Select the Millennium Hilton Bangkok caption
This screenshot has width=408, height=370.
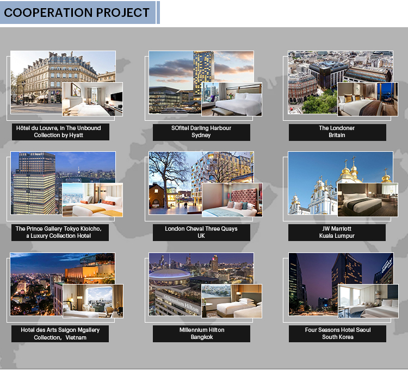(201, 334)
